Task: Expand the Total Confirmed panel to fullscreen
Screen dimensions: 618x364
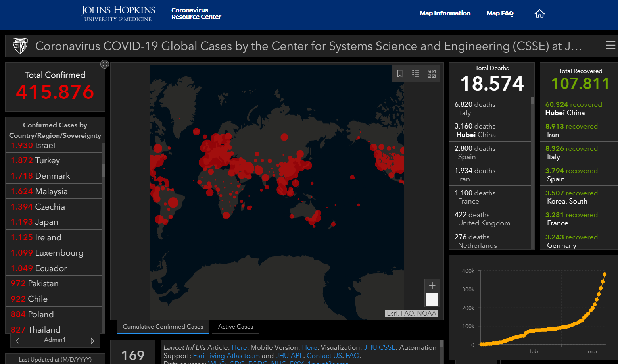Action: click(x=105, y=64)
